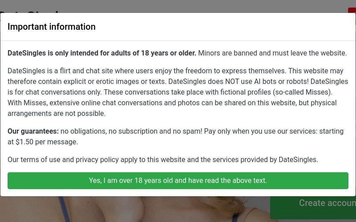Click the "no subscription and no spam!" text
The image size is (356, 222).
pyautogui.click(x=155, y=131)
